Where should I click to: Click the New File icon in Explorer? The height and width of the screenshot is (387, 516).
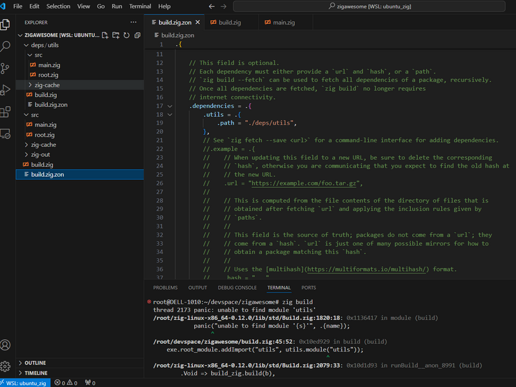click(x=106, y=35)
